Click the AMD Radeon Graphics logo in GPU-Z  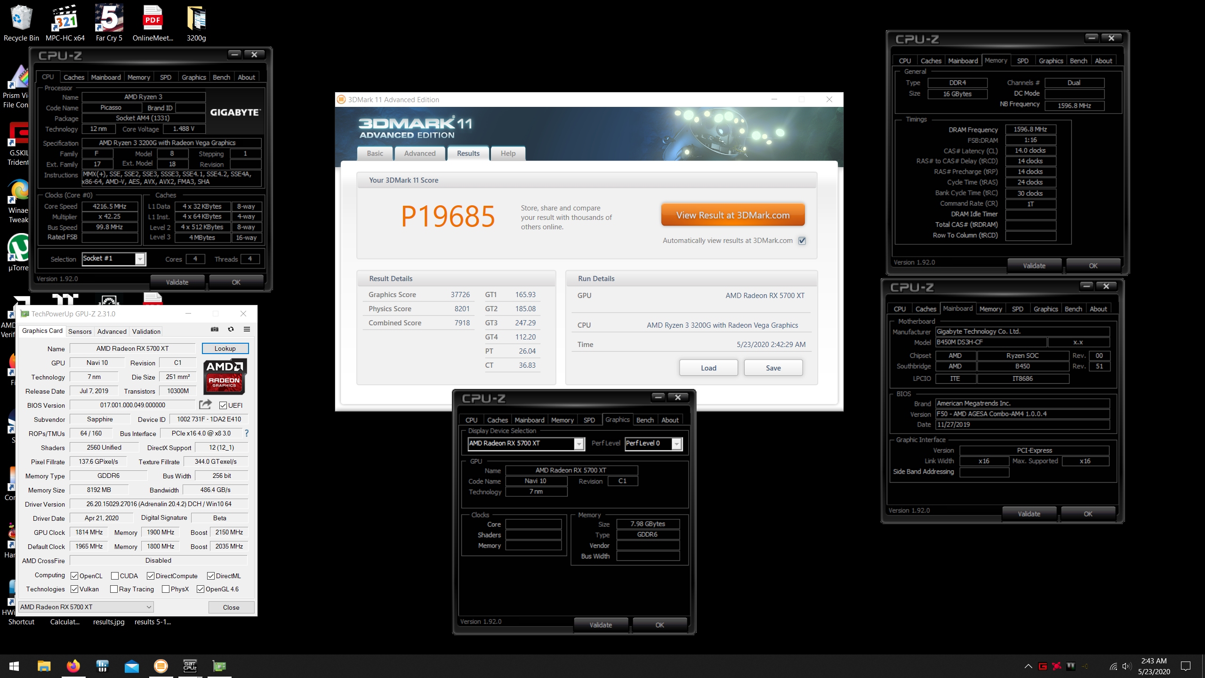[225, 377]
